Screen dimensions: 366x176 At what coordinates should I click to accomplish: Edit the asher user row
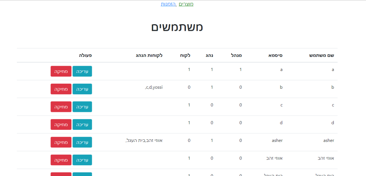(82, 142)
